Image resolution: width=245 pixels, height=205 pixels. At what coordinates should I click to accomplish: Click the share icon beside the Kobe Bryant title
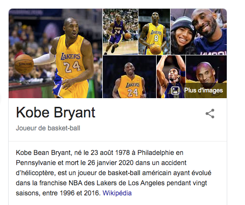pyautogui.click(x=210, y=114)
